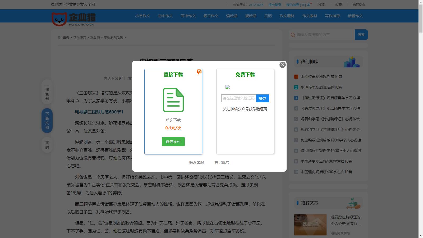Click the orange 热 badge on 直接下载
Screen dimensions: 423x238
click(x=199, y=71)
